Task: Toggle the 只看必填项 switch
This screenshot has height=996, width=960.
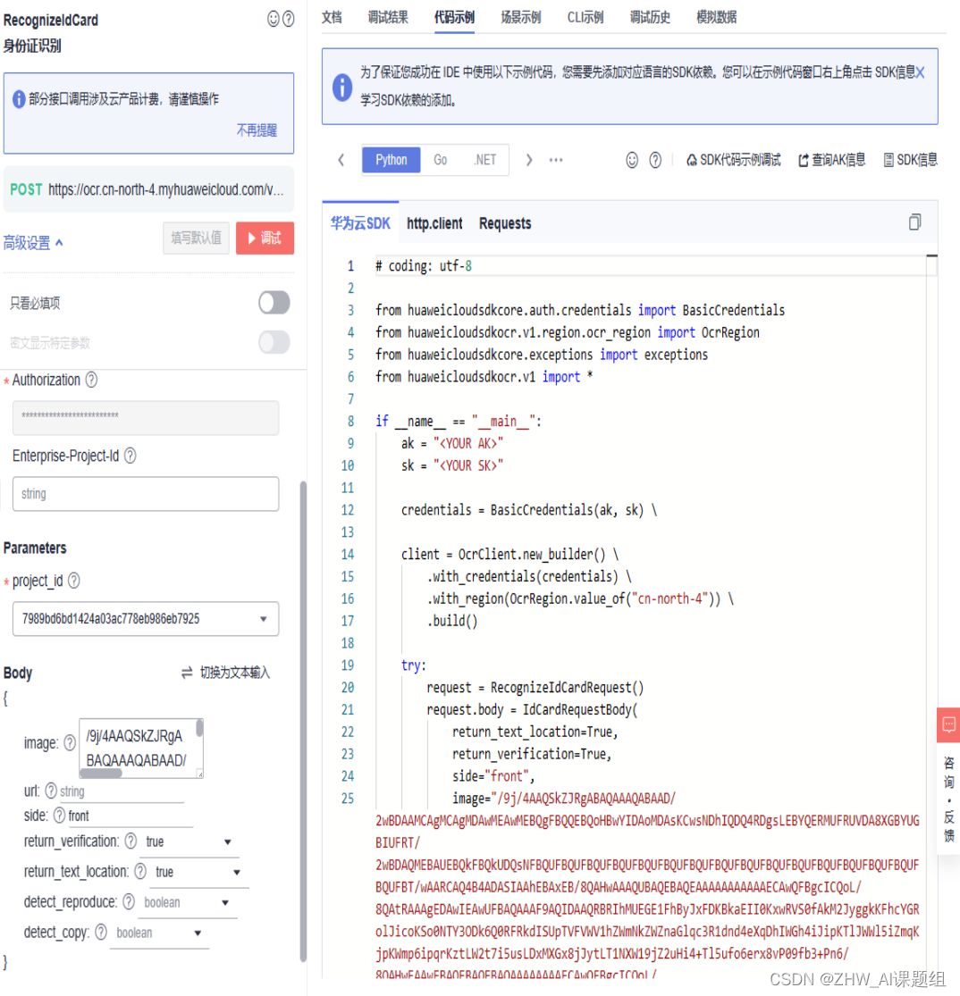Action: pyautogui.click(x=274, y=302)
